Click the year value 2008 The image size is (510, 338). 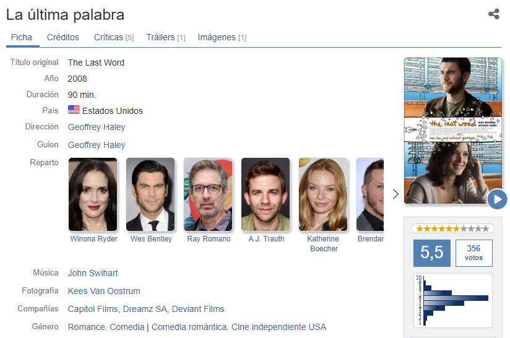click(x=77, y=79)
